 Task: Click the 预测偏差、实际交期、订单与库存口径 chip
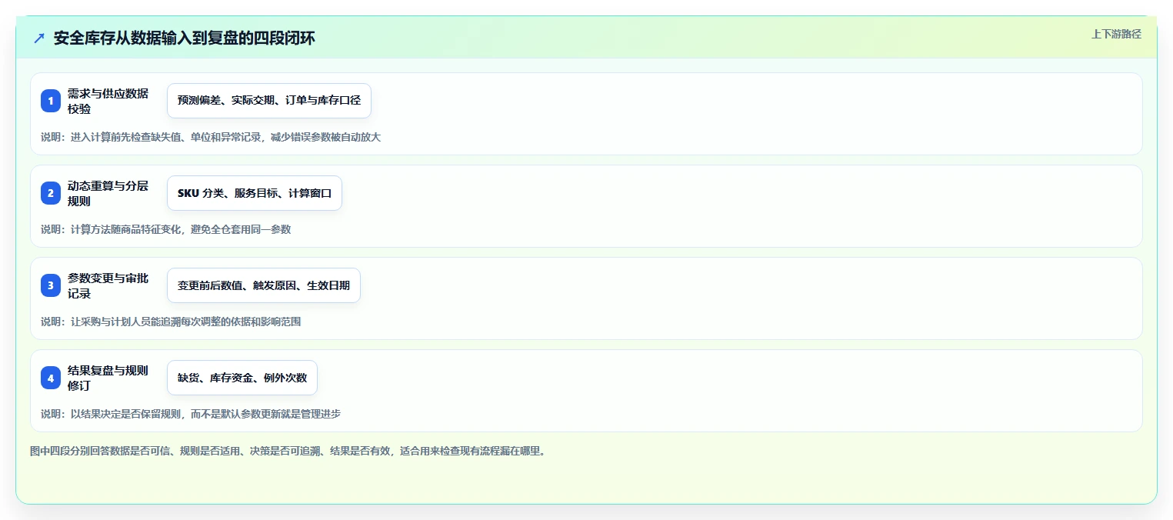click(269, 101)
